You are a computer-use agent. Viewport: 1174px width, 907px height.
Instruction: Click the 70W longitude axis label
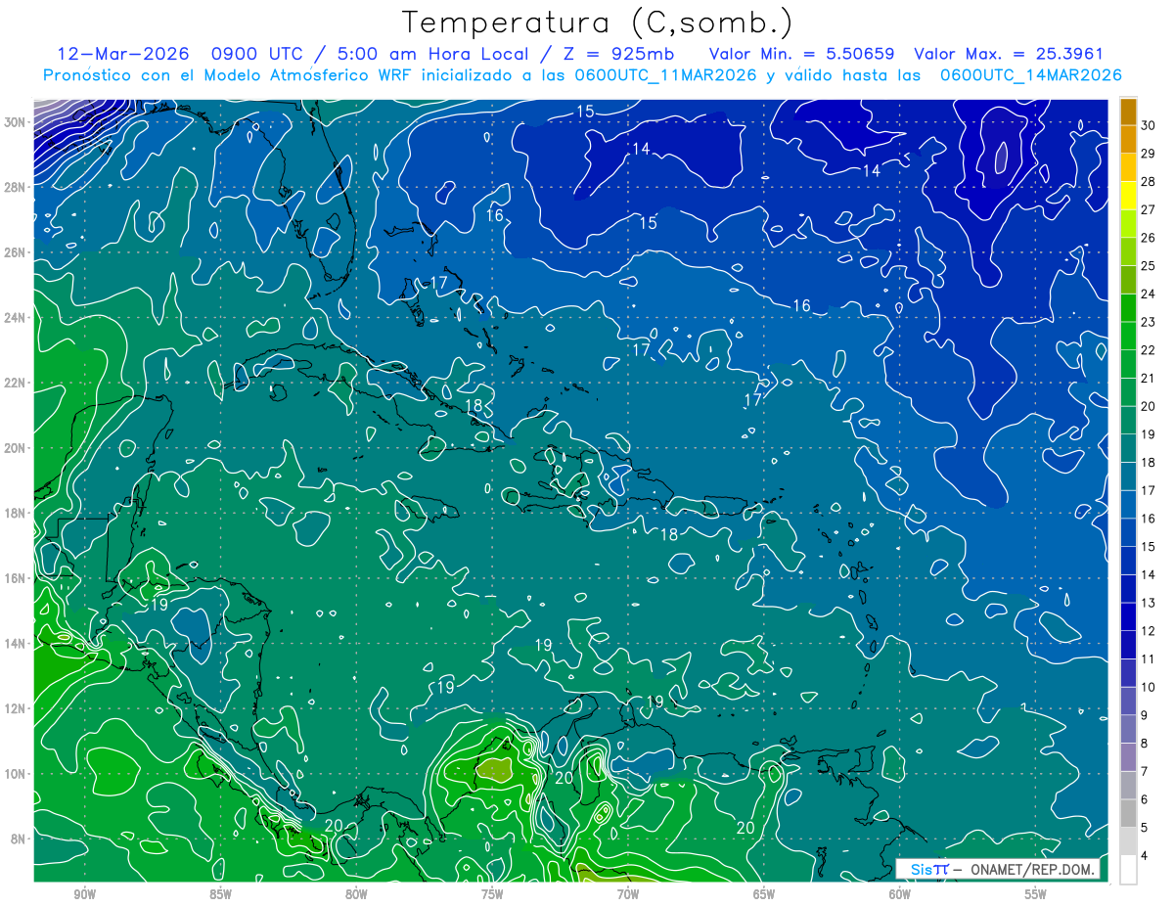(628, 894)
